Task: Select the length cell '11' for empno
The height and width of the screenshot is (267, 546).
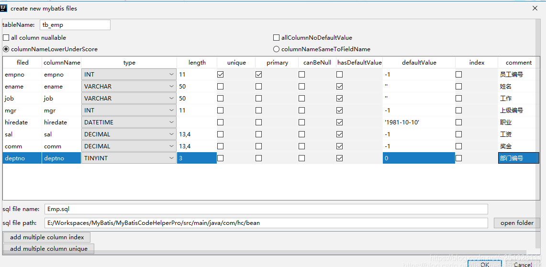Action: (x=197, y=75)
